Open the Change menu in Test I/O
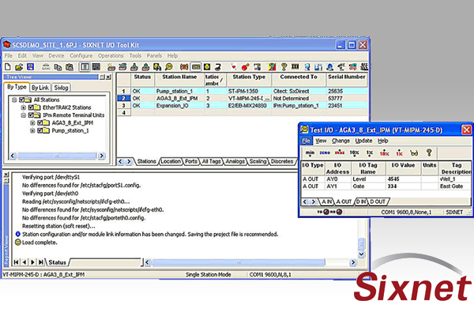 tap(340, 141)
